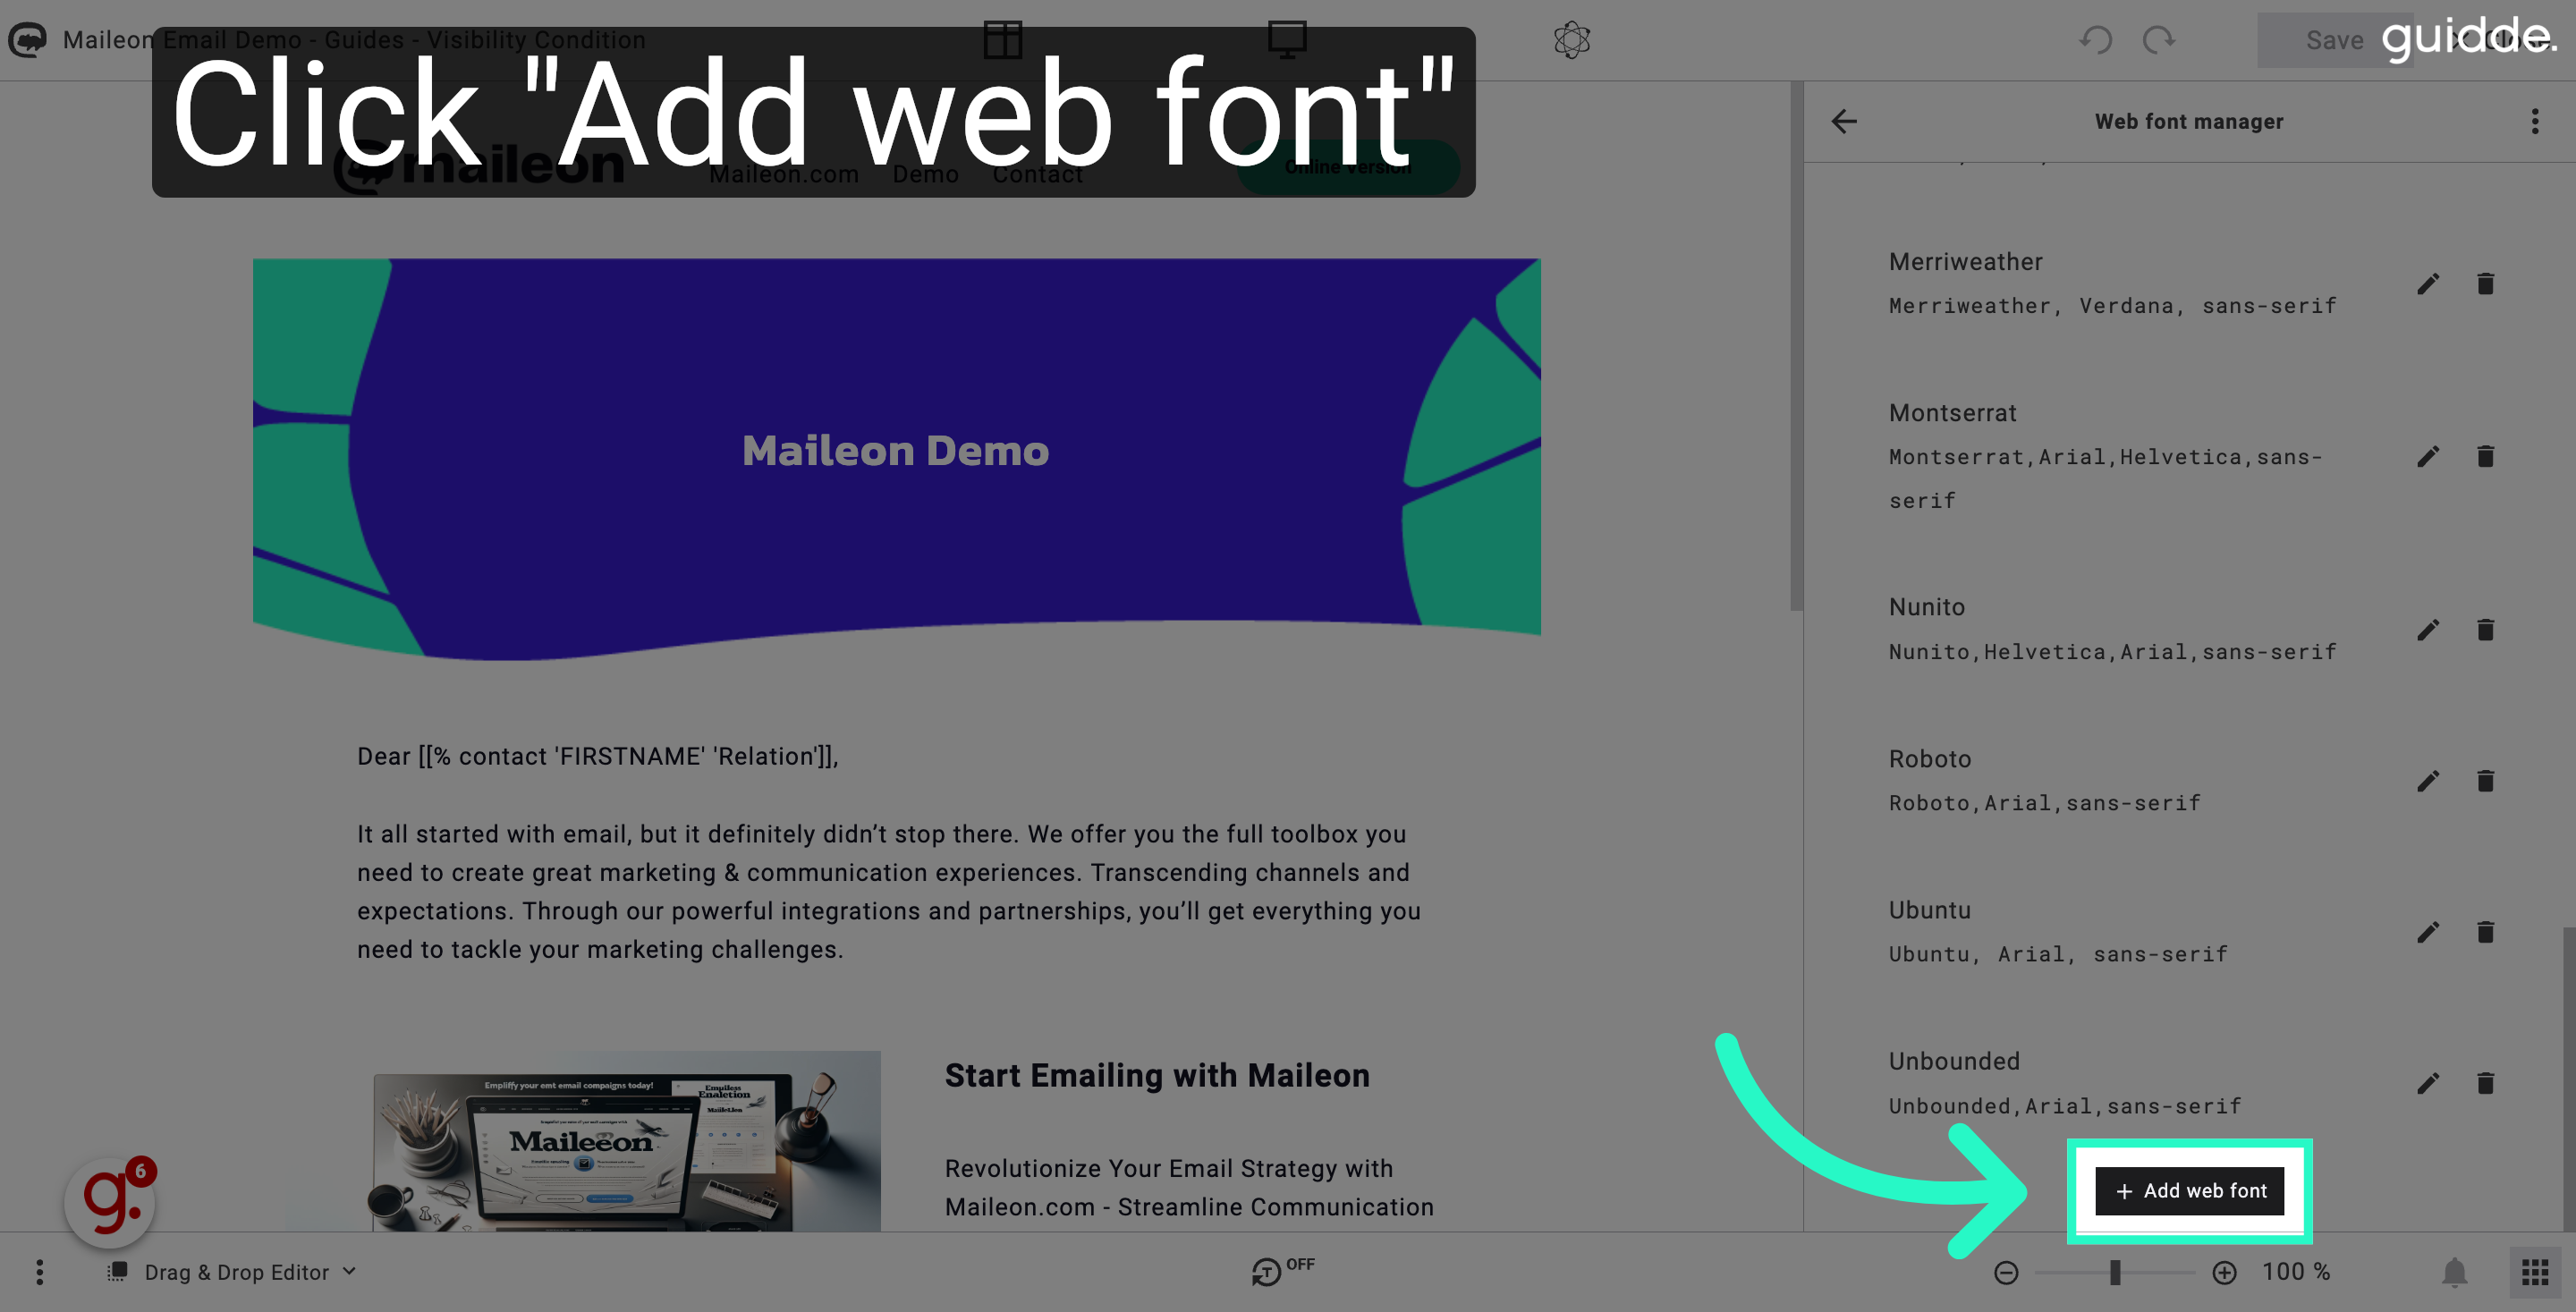Image resolution: width=2576 pixels, height=1312 pixels.
Task: Click the Dear contact FIRSTNAME greeting line
Action: (x=597, y=756)
